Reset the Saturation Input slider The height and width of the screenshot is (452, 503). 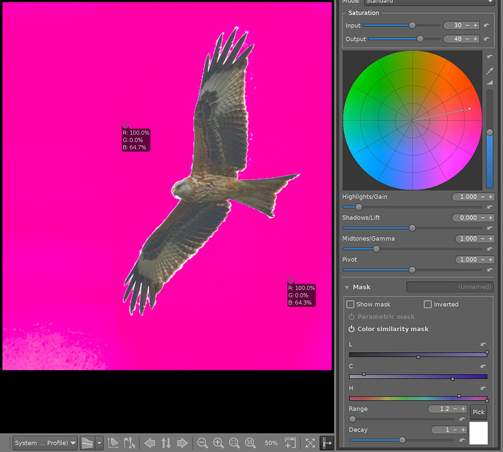tap(487, 26)
